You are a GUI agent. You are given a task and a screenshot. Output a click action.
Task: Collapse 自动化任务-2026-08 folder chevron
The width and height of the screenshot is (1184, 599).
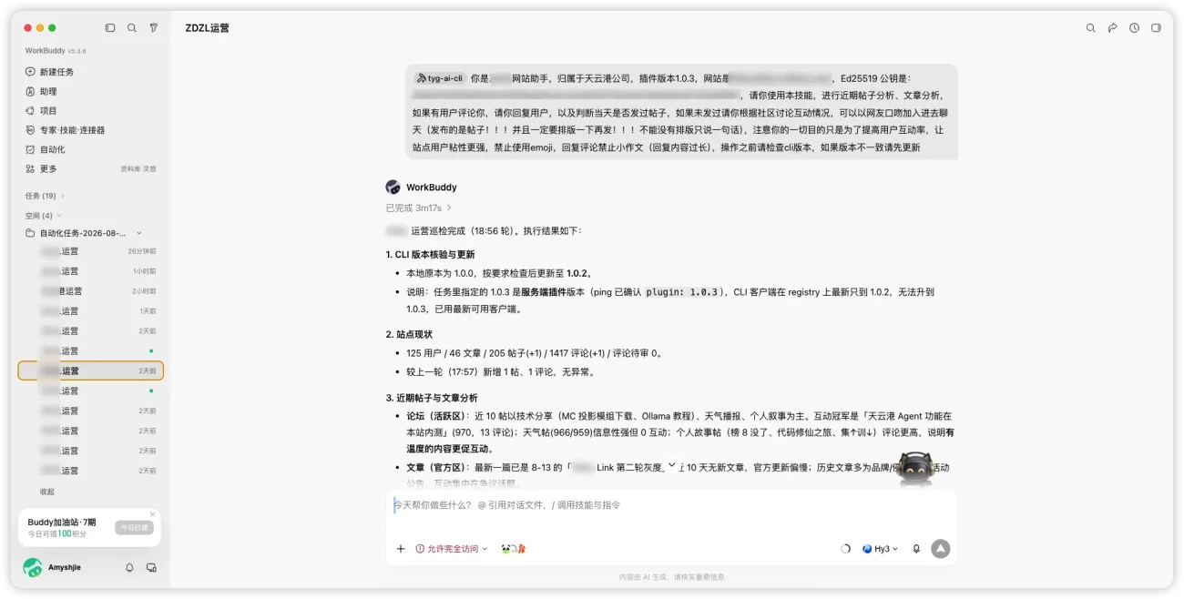(139, 234)
